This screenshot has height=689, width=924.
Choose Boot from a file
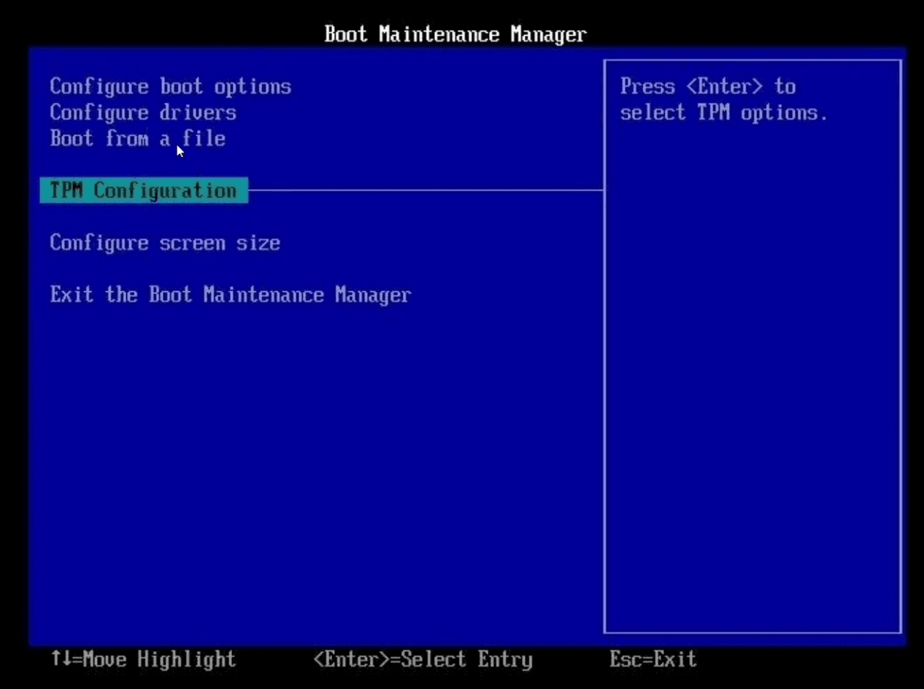coord(137,139)
